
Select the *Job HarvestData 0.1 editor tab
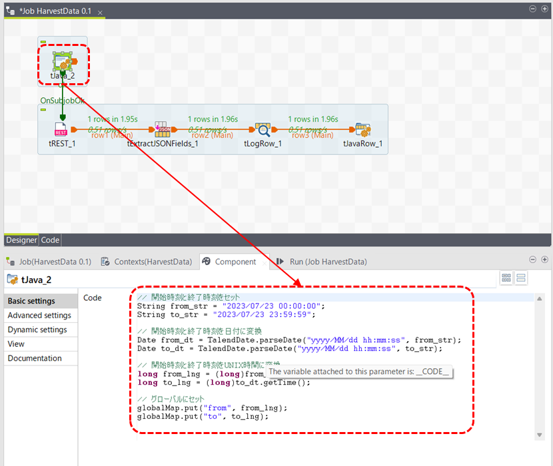coord(55,11)
